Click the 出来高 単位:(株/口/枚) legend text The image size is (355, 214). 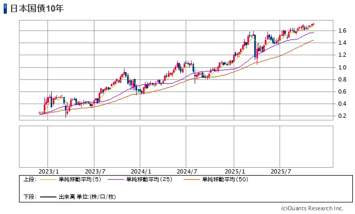click(x=87, y=197)
